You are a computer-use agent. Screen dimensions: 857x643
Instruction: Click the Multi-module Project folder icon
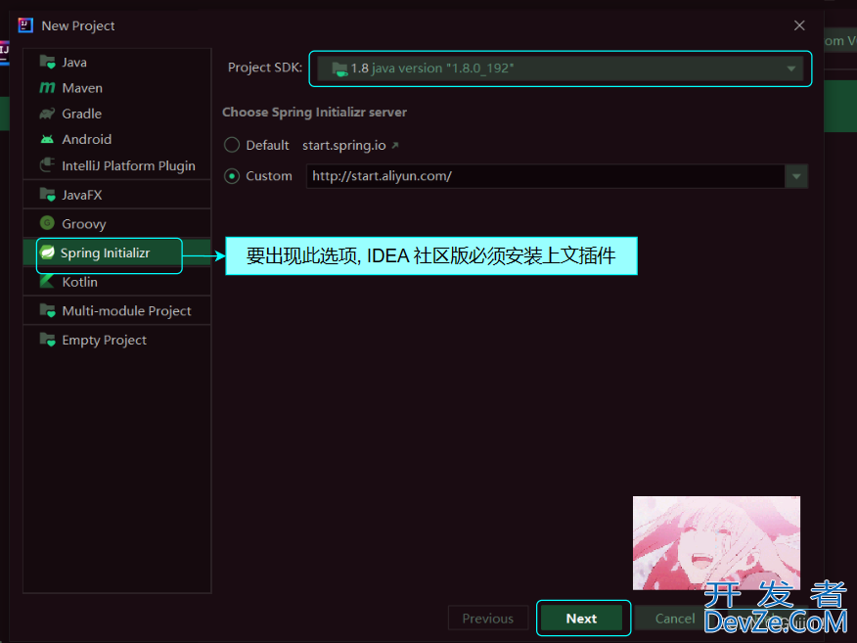(x=48, y=310)
